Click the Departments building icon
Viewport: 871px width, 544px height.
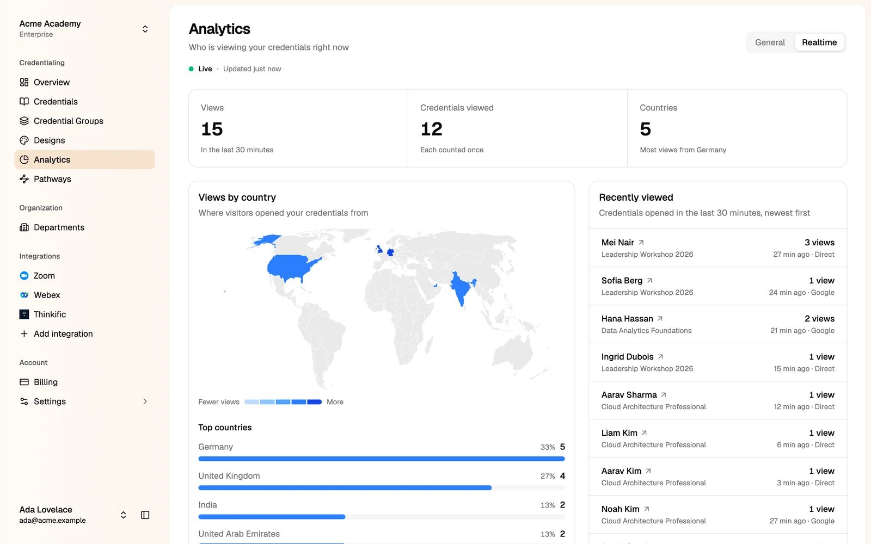[24, 227]
